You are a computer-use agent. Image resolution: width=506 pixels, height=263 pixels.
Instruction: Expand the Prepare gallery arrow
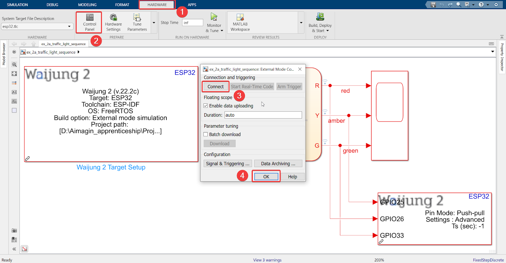click(154, 23)
